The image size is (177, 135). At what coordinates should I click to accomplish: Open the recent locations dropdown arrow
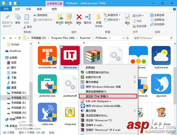coord(15,38)
